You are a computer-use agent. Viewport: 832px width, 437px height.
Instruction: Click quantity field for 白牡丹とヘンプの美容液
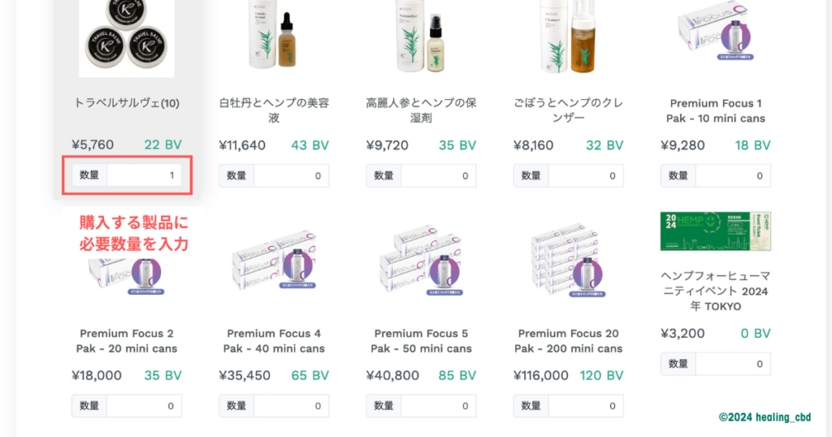tap(291, 175)
